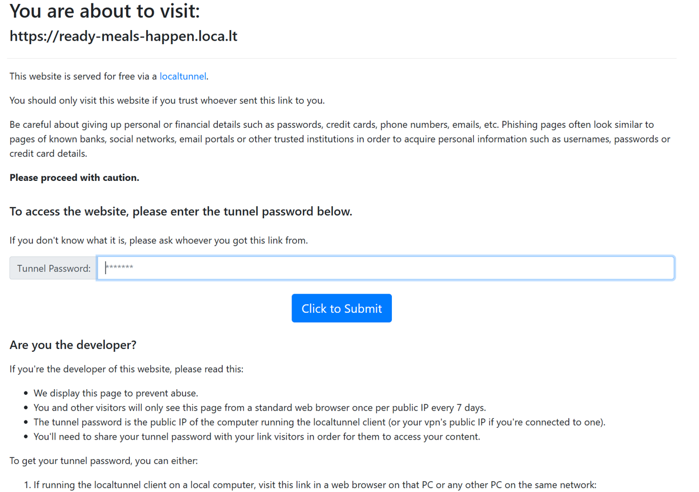Open the localtunnel hyperlink
The height and width of the screenshot is (492, 699).
coord(183,77)
